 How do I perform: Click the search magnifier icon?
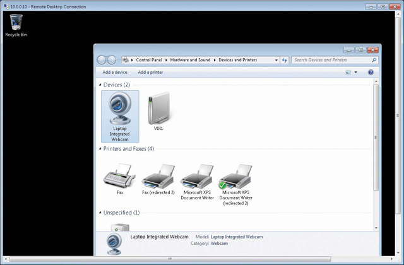click(x=374, y=60)
